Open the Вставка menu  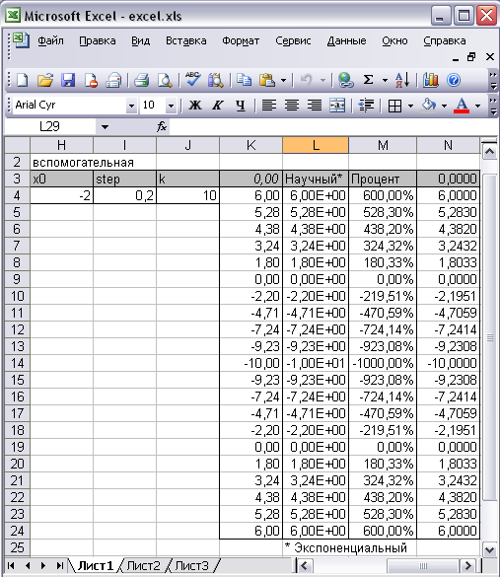pos(185,40)
